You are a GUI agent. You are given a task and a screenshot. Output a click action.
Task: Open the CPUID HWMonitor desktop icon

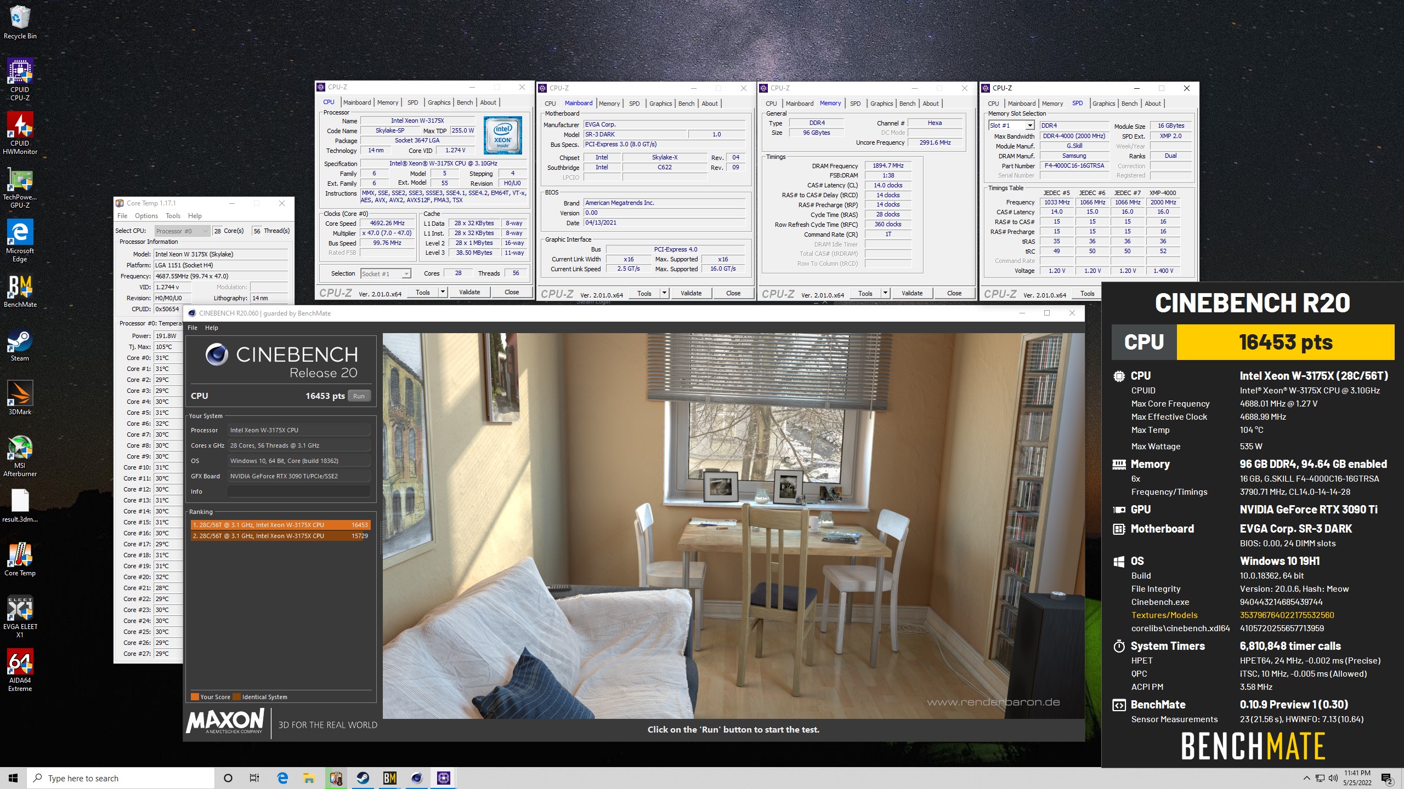point(20,134)
